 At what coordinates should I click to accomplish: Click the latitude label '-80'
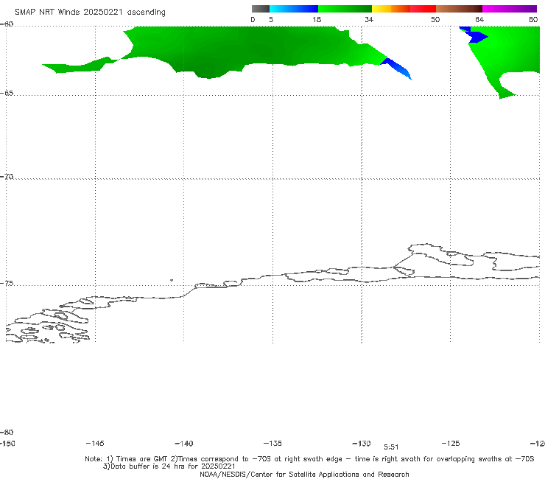point(7,432)
